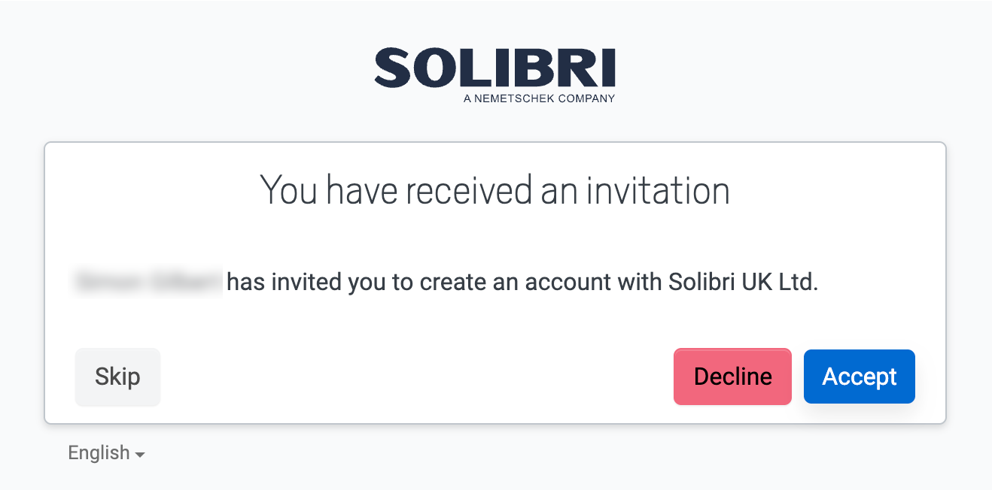Image resolution: width=992 pixels, height=490 pixels.
Task: Click the English label below the card
Action: [x=99, y=452]
